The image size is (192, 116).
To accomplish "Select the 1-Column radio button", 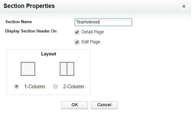I will point(16,86).
